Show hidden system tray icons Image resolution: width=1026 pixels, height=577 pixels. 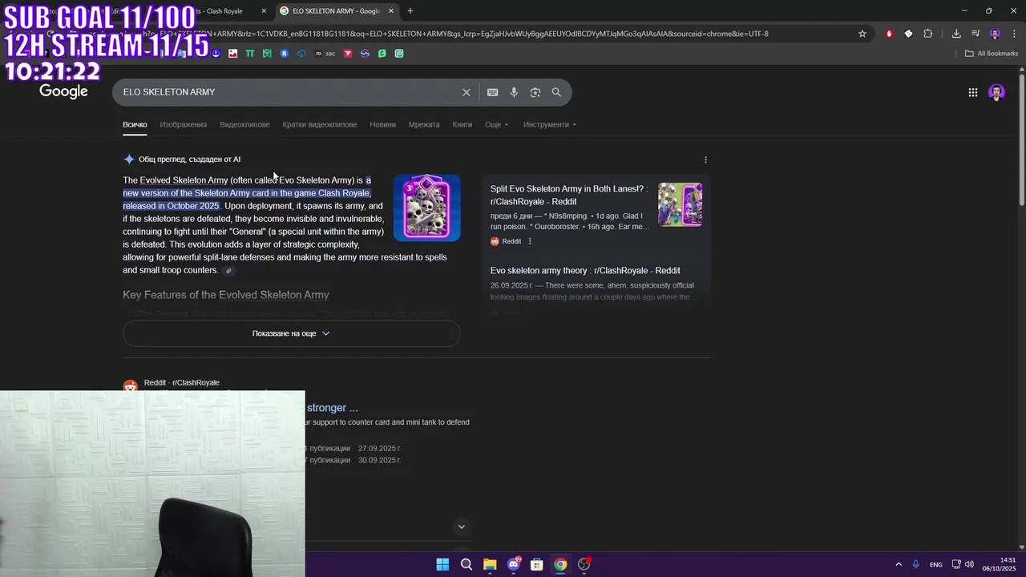point(899,564)
